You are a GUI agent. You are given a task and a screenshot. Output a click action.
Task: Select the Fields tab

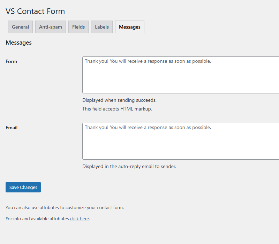pos(78,26)
